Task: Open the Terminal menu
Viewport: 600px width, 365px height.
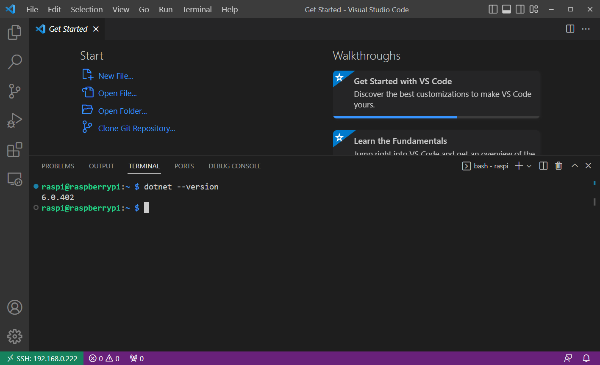Action: pos(197,9)
